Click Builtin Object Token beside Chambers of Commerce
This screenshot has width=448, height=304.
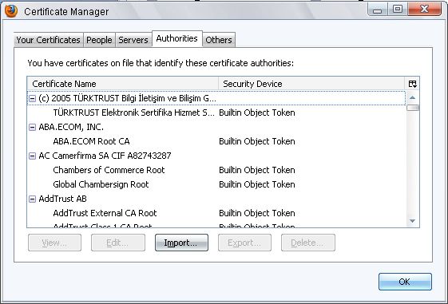pyautogui.click(x=257, y=170)
